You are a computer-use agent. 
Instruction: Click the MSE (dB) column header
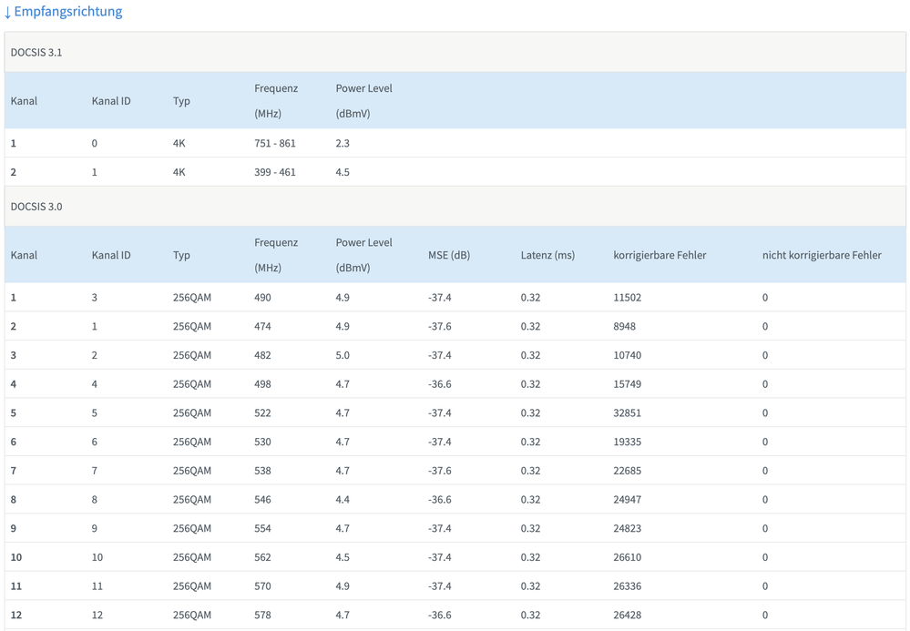pos(448,255)
